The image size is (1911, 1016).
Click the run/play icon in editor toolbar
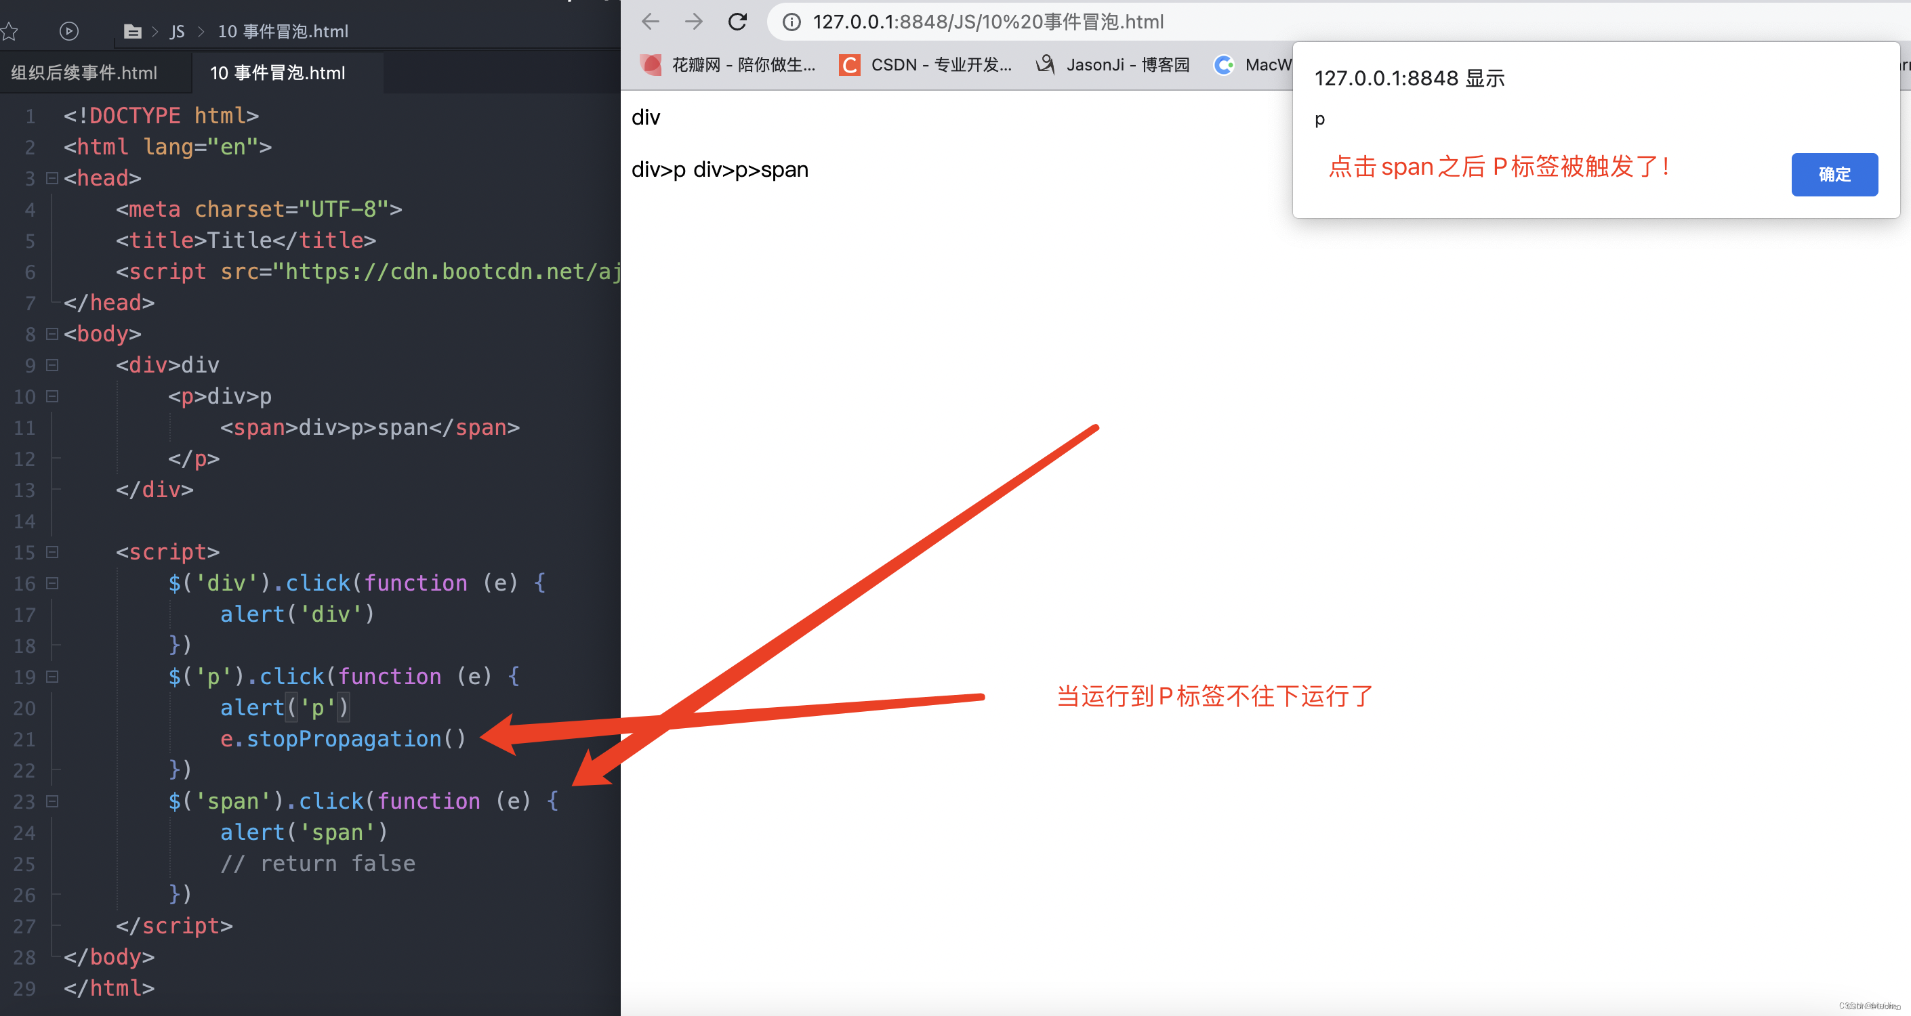[x=69, y=31]
